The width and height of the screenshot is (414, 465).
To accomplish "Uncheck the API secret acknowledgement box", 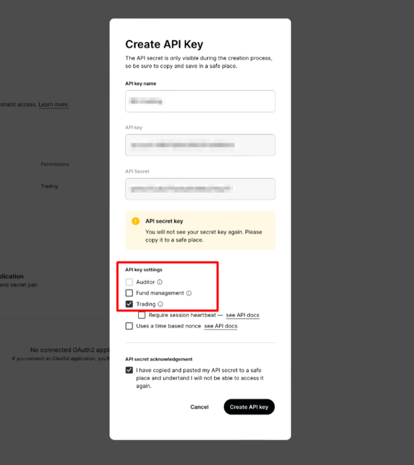I will 129,370.
